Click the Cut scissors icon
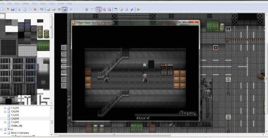 point(19,9)
